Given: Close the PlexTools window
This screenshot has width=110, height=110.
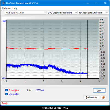Looking at the screenshot, I should (x=105, y=3).
